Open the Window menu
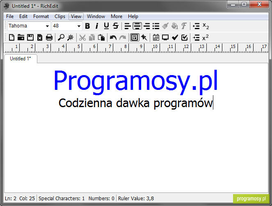This screenshot has width=272, height=206. click(96, 16)
